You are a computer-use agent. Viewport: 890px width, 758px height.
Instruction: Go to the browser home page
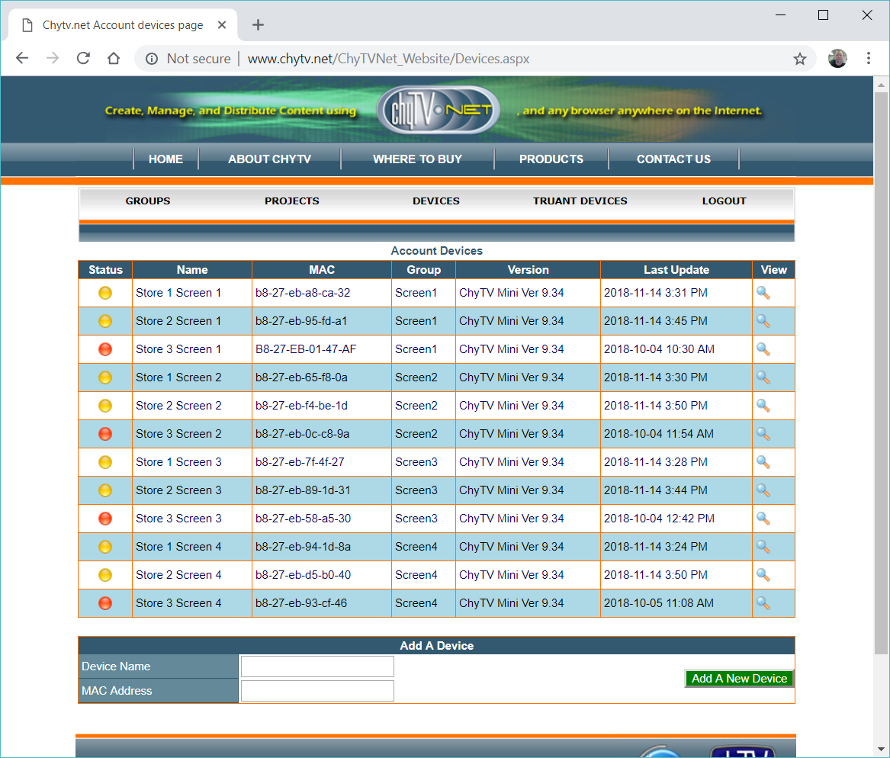[114, 58]
